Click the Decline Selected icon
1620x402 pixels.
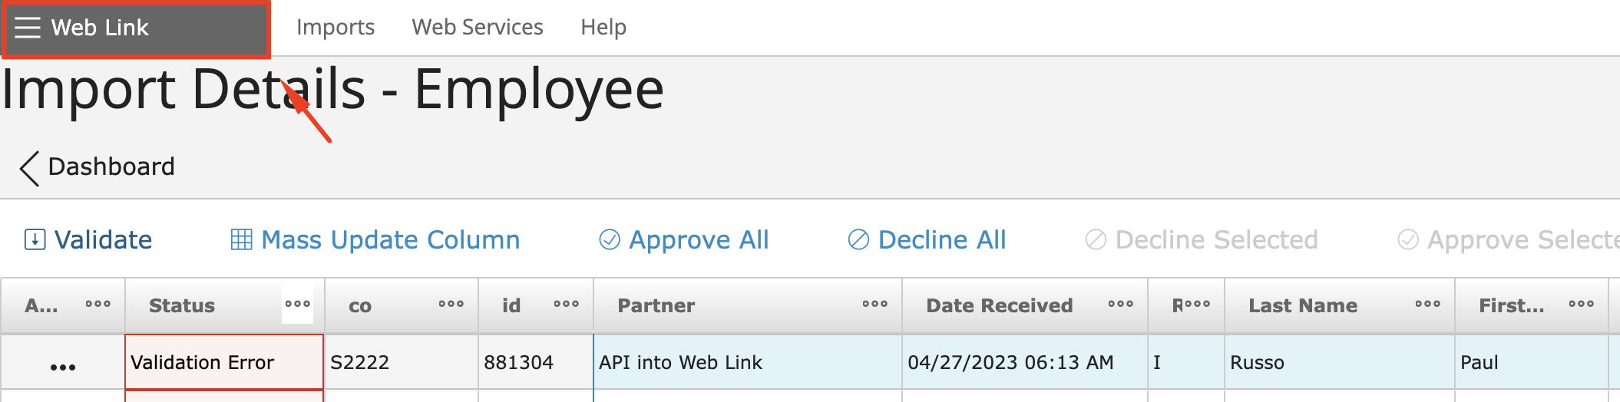1096,240
